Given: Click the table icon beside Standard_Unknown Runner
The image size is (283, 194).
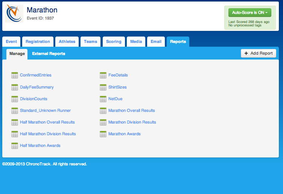Looking at the screenshot, I should pyautogui.click(x=15, y=110).
